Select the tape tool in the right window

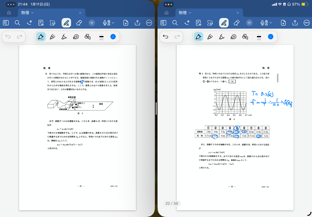[233, 37]
